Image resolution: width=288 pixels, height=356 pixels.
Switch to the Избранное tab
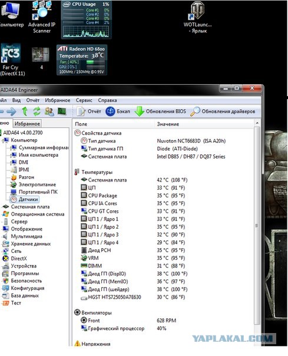(27, 124)
